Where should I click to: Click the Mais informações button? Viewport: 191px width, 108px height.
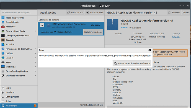click(x=93, y=32)
